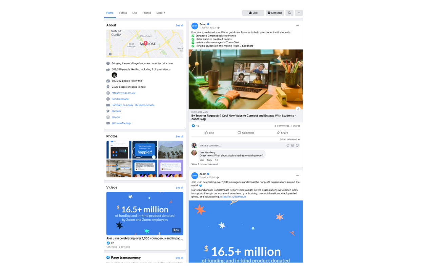This screenshot has width=427, height=271.
Task: Click the 6 comments count
Action: click(282, 126)
